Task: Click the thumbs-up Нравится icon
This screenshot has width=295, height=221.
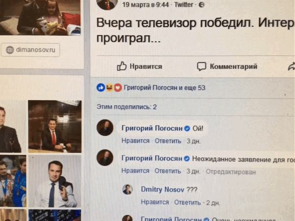Action: (x=122, y=66)
